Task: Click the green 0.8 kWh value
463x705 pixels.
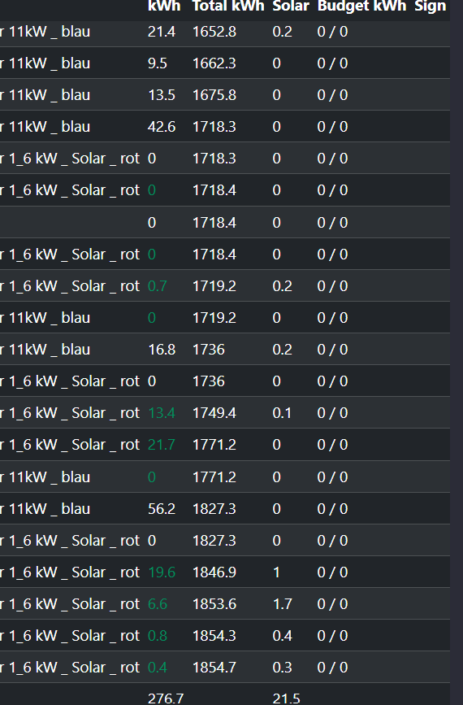Action: tap(158, 636)
